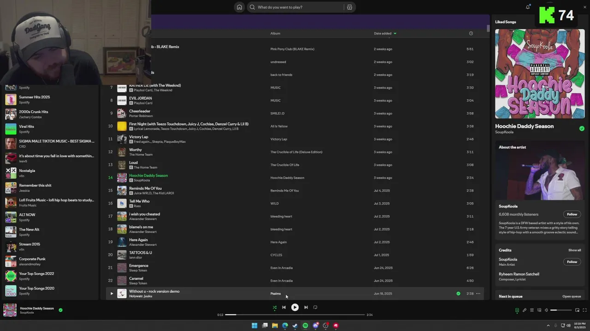This screenshot has height=331, width=590.
Task: Click Open queue link
Action: [572, 297]
